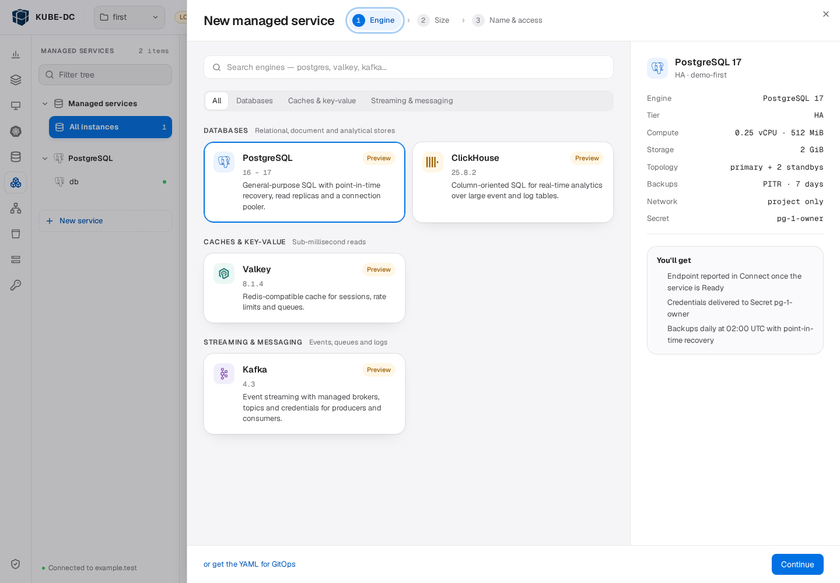Open the chart/metrics sidebar icon

point(16,54)
